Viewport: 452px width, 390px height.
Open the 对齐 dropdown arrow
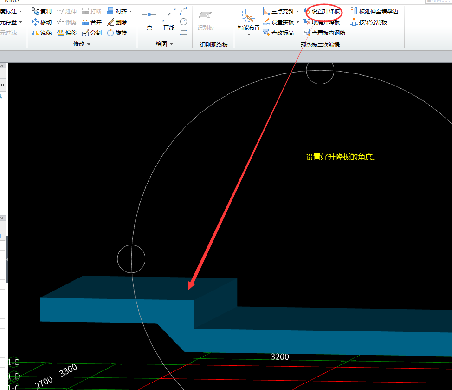130,12
